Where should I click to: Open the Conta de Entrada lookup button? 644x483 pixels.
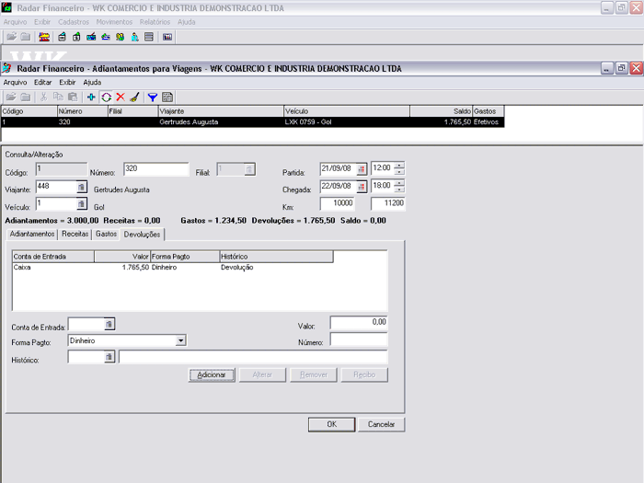[x=109, y=324]
